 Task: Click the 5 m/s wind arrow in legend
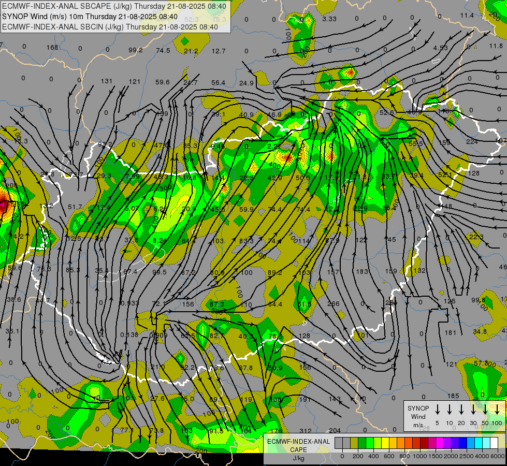pos(437,410)
